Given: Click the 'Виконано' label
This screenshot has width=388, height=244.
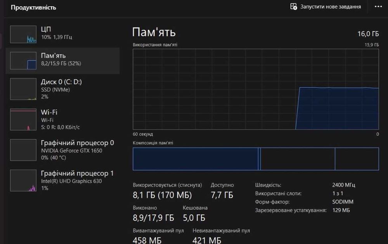Looking at the screenshot, I should 145,208.
